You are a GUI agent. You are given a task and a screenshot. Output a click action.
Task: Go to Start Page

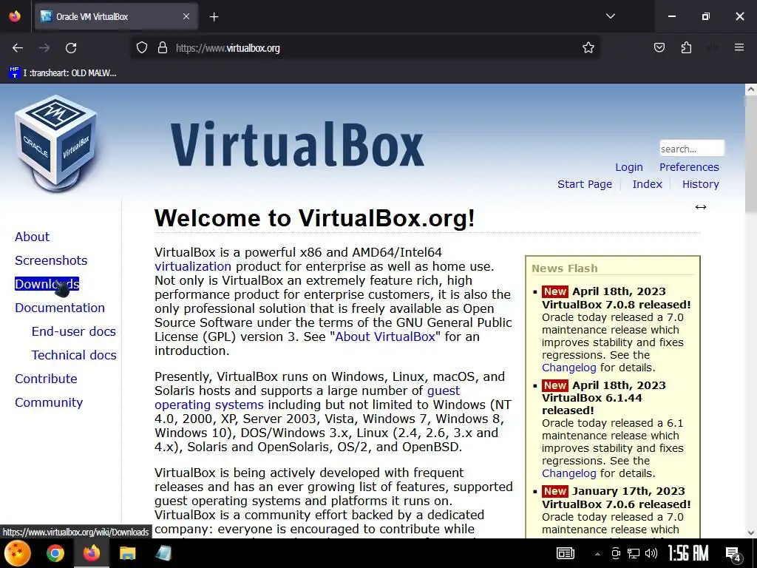(x=585, y=184)
